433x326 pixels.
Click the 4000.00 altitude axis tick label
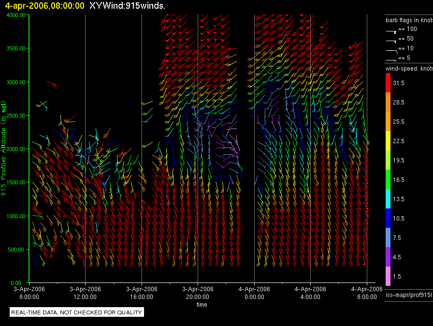[x=16, y=15]
